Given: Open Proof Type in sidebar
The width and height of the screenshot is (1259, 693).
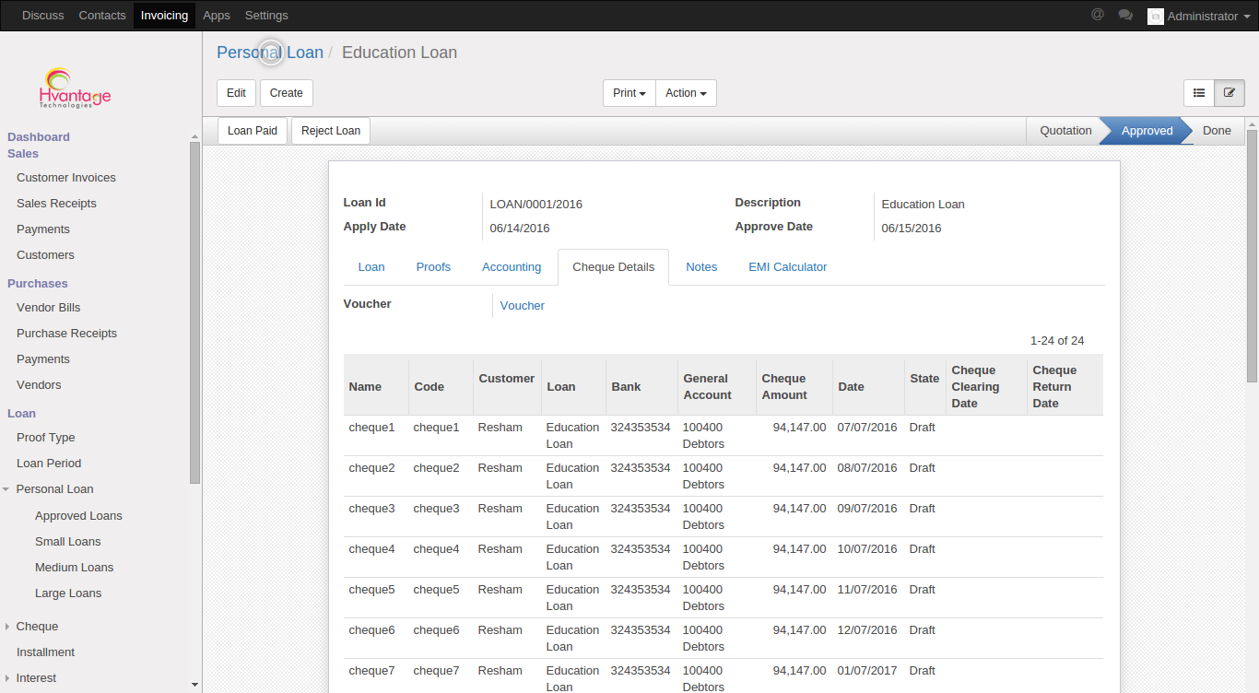Looking at the screenshot, I should point(46,438).
